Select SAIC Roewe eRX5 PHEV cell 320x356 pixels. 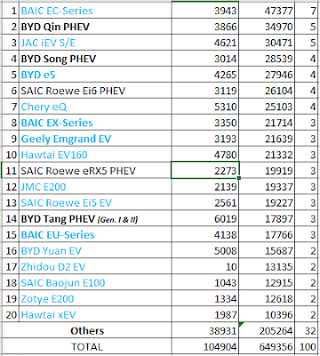95,171
